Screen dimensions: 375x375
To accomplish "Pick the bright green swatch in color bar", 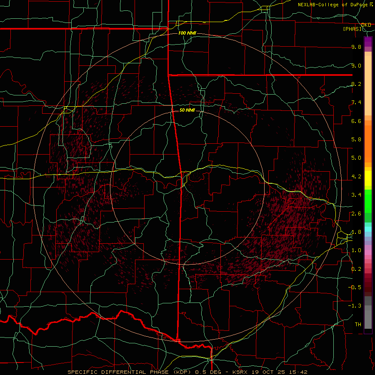I will click(x=368, y=201).
